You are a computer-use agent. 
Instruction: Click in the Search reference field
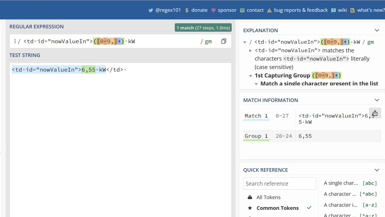[279, 184]
